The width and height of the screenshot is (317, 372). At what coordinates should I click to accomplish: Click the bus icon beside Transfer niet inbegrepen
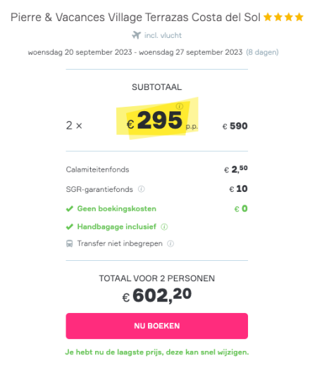(70, 243)
